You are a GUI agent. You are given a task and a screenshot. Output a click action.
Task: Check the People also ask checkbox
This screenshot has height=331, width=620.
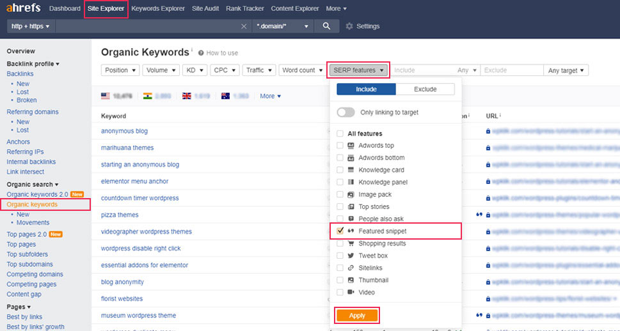(x=340, y=219)
